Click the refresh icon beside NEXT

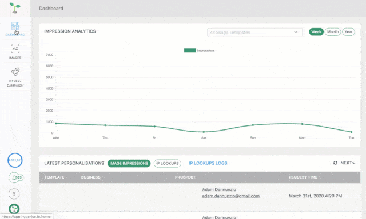[335, 163]
